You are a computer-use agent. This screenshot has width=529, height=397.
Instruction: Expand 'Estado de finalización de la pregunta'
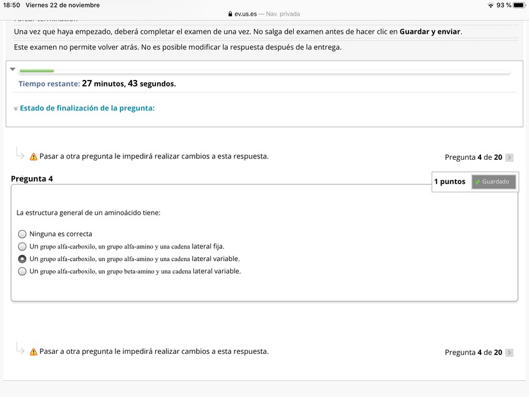87,108
